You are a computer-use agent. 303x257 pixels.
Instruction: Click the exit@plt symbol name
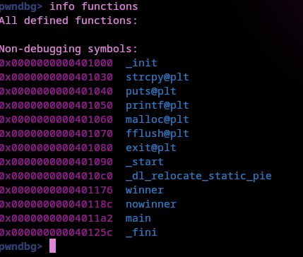(151, 148)
